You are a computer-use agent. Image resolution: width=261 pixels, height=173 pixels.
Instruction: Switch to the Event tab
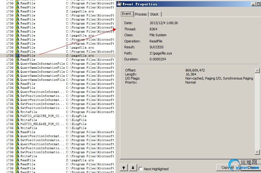[127, 14]
